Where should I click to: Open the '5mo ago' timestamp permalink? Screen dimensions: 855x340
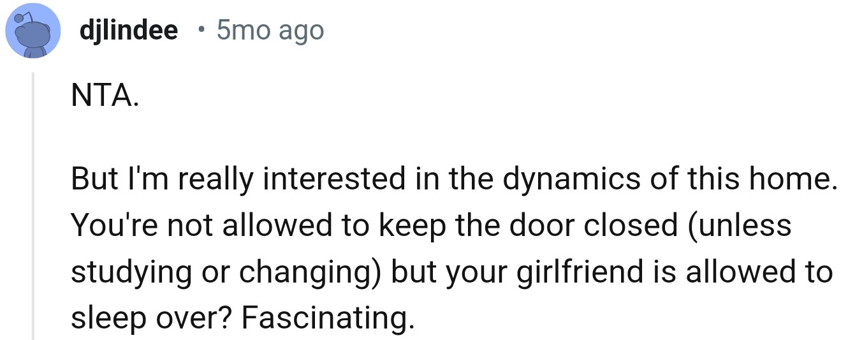270,29
